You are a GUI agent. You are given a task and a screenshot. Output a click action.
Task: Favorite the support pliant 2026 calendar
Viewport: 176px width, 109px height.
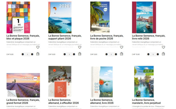[x=80, y=47]
